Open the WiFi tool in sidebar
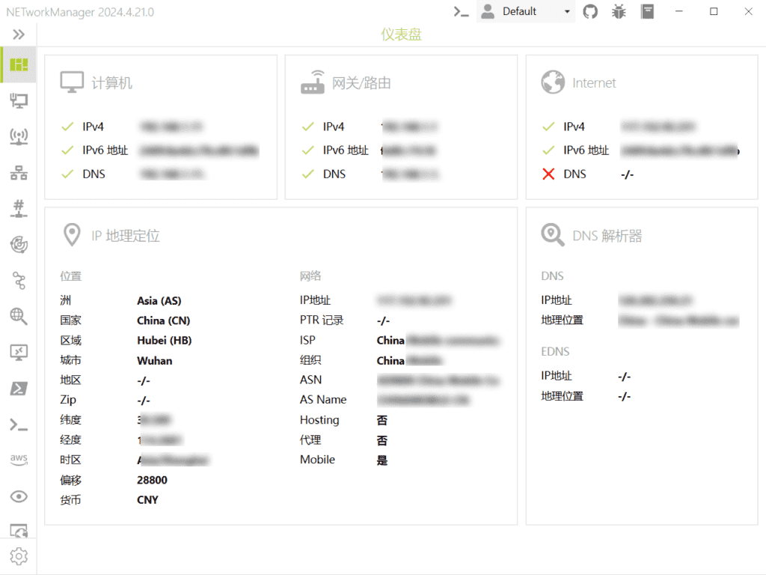This screenshot has height=575, width=766. click(19, 137)
